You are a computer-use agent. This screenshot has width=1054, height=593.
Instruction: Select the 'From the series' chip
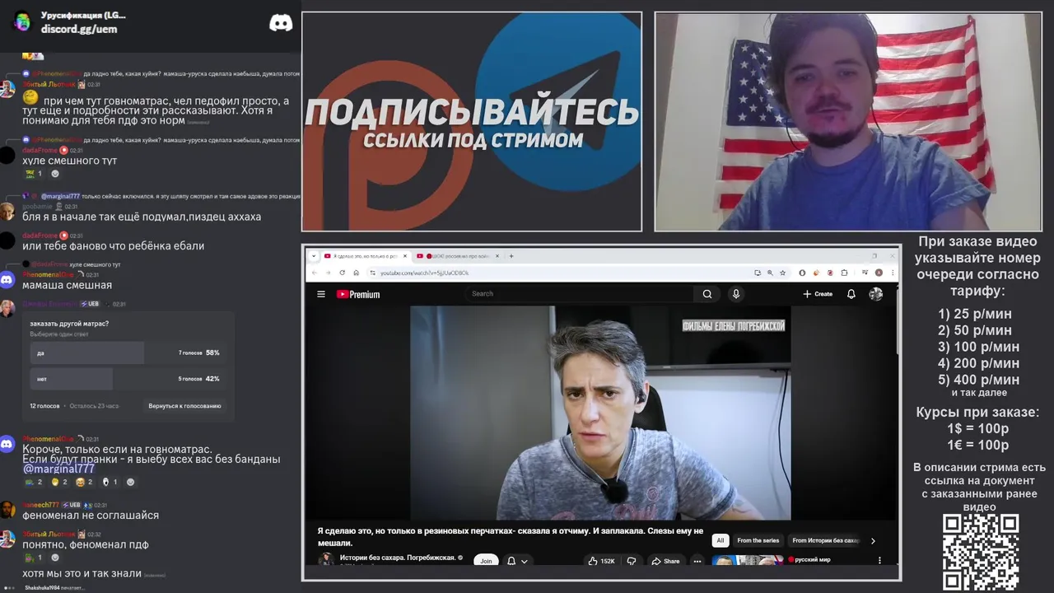[x=758, y=541]
